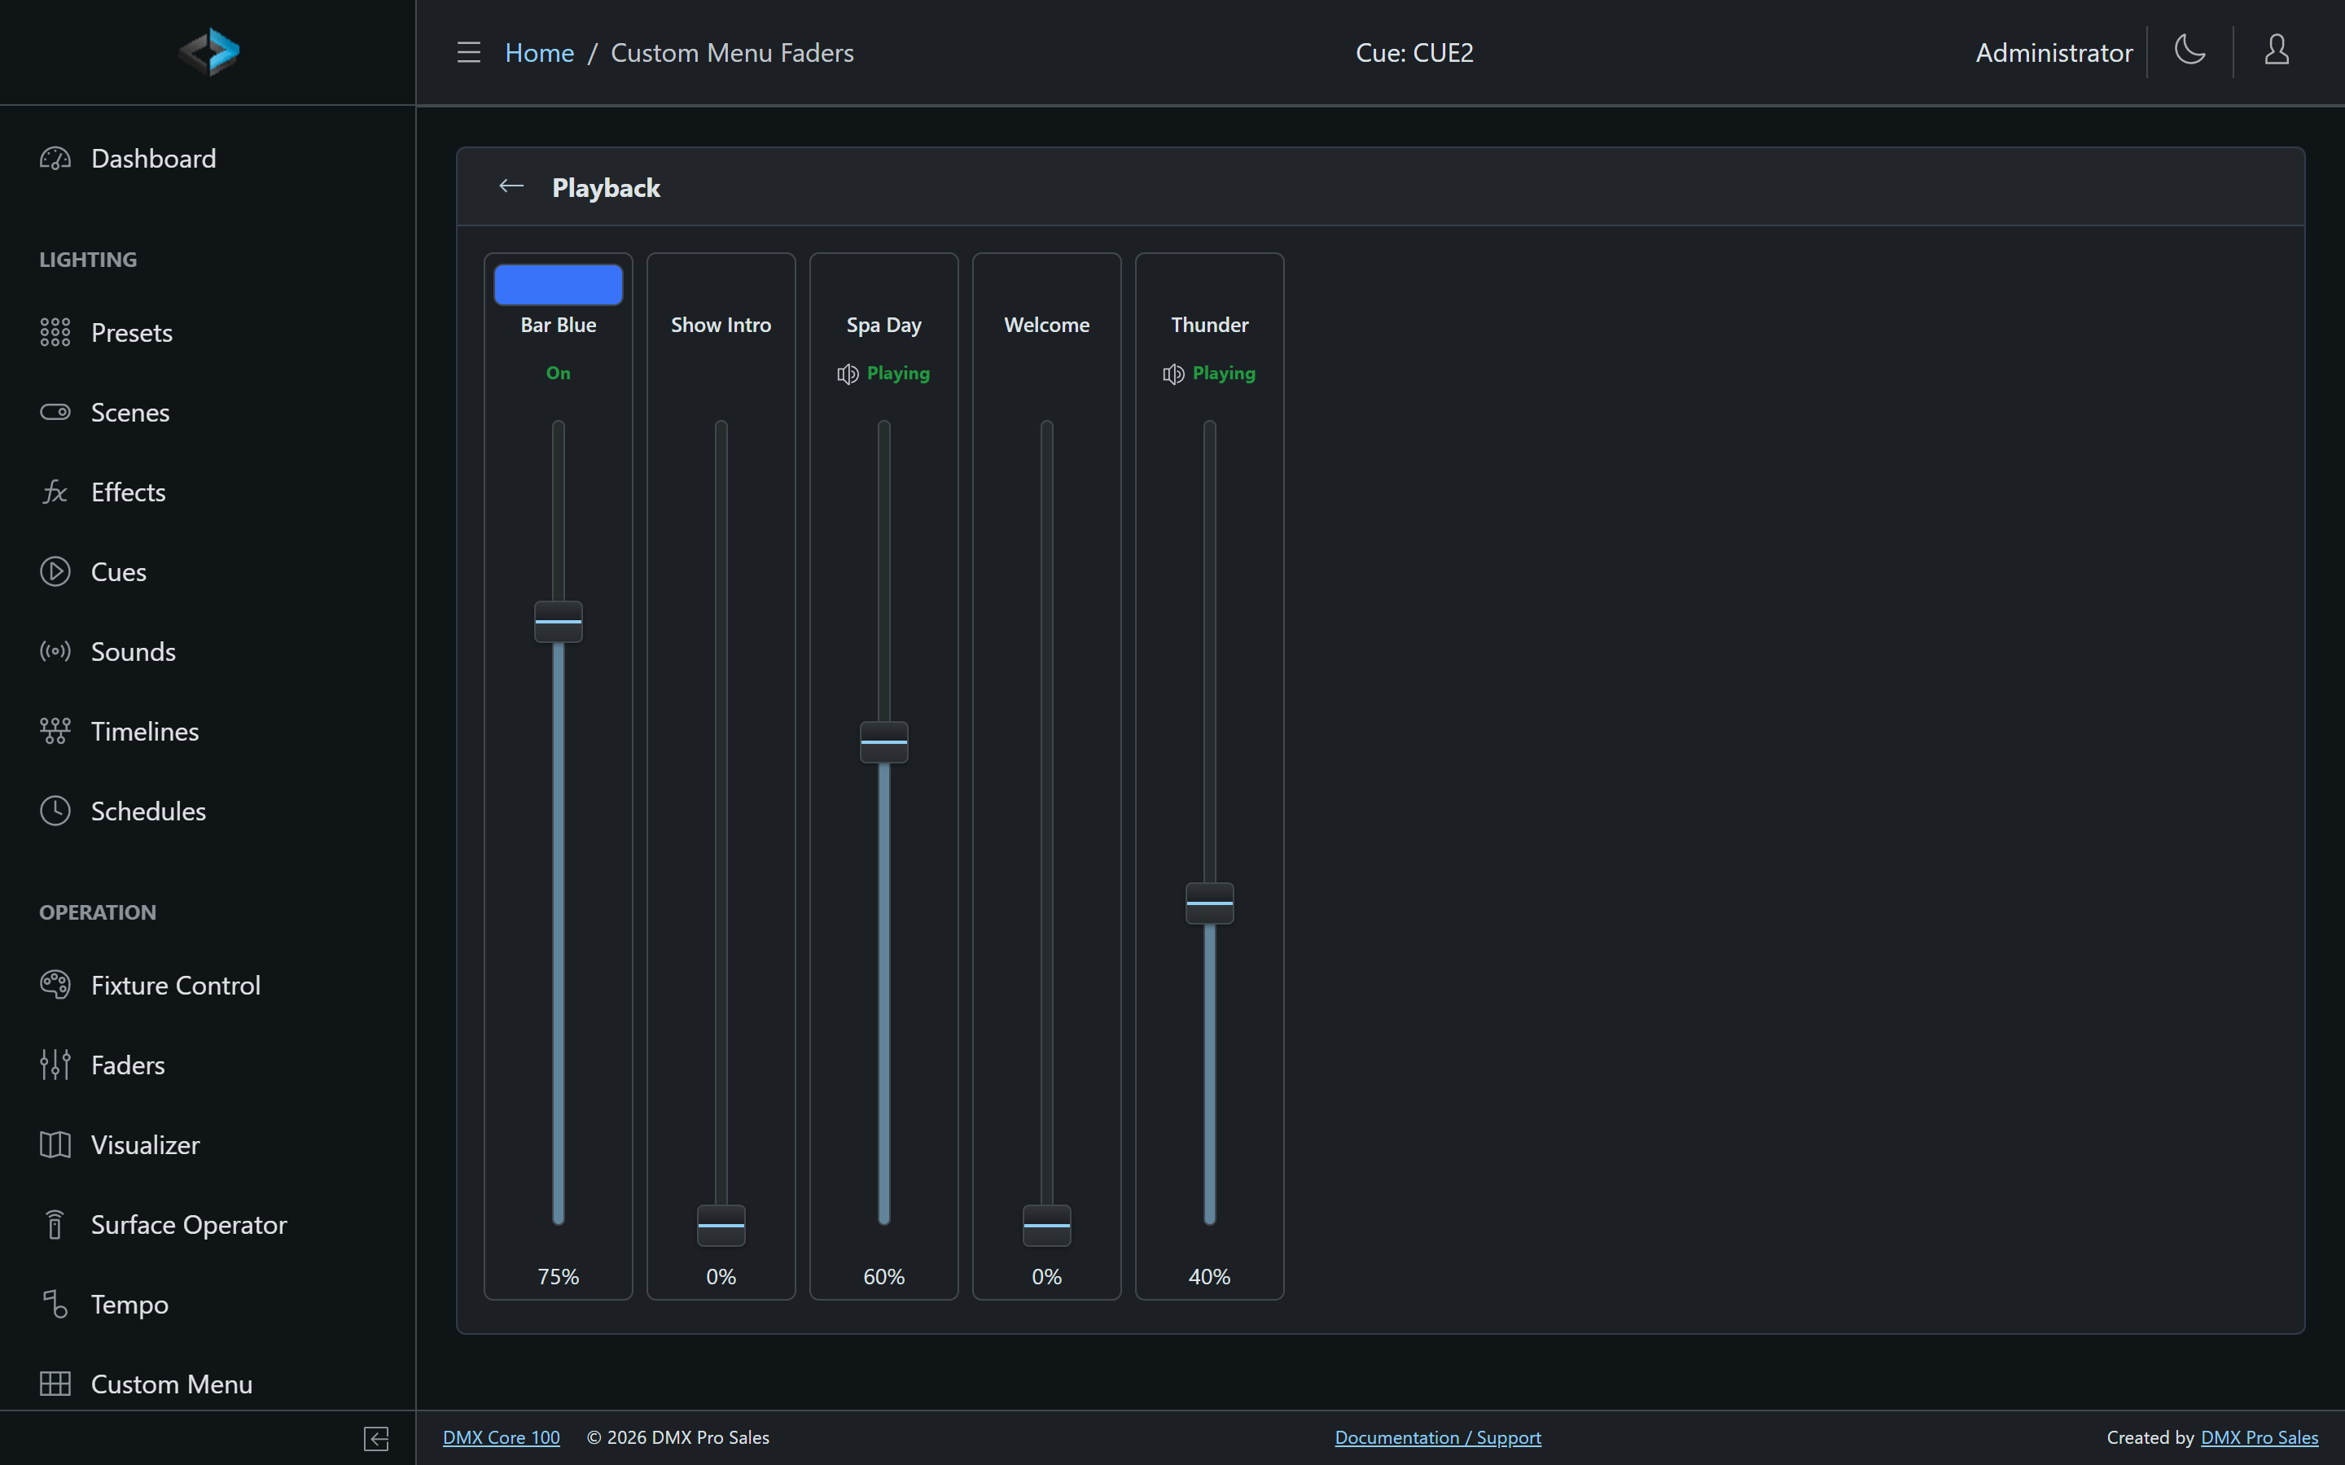
Task: Click the Bar Blue fader handle
Action: click(558, 621)
